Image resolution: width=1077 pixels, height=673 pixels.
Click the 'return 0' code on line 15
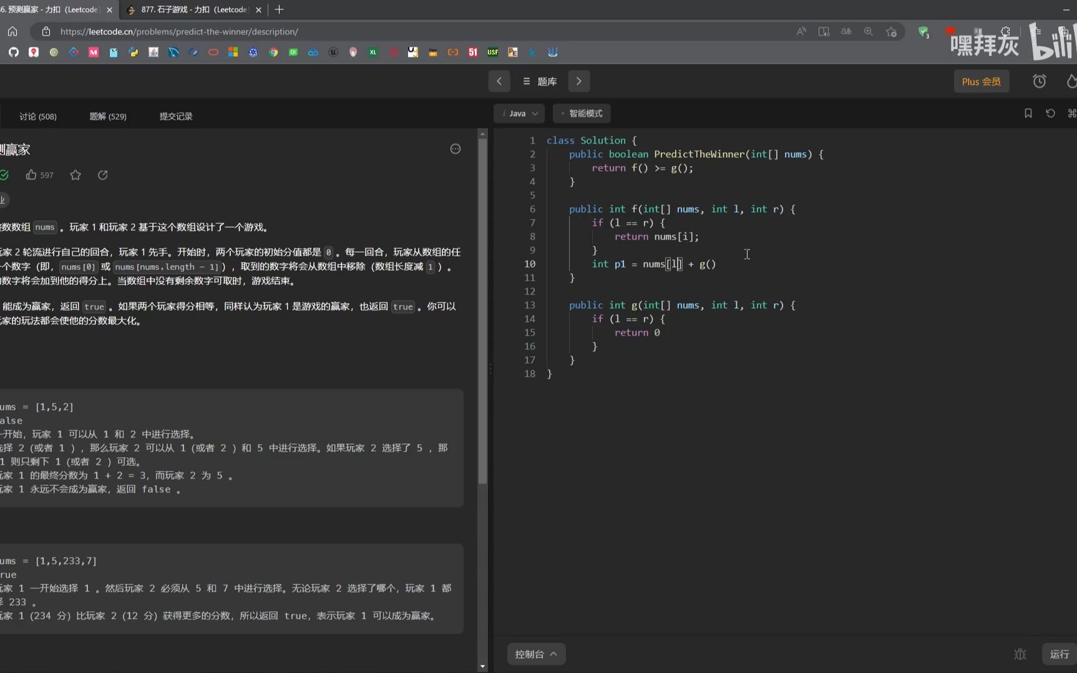tap(637, 332)
